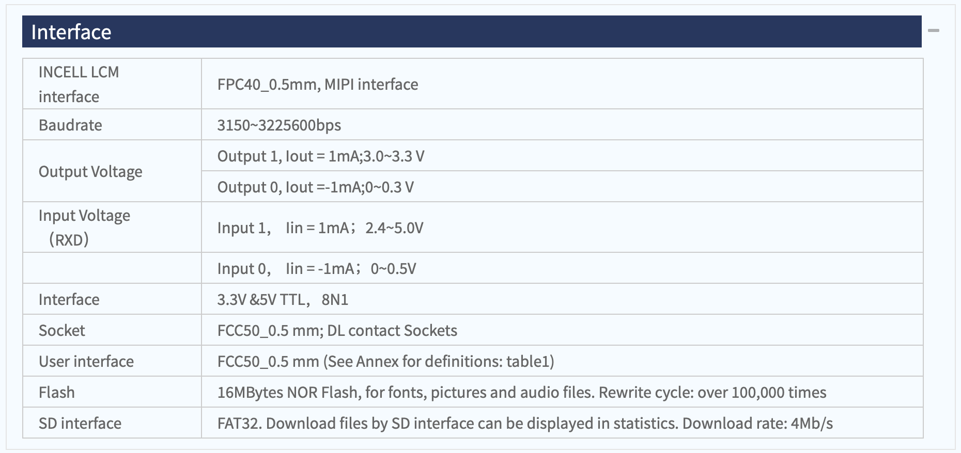This screenshot has height=453, width=961.
Task: Select the Input Voltage (RXD) label
Action: coord(84,227)
